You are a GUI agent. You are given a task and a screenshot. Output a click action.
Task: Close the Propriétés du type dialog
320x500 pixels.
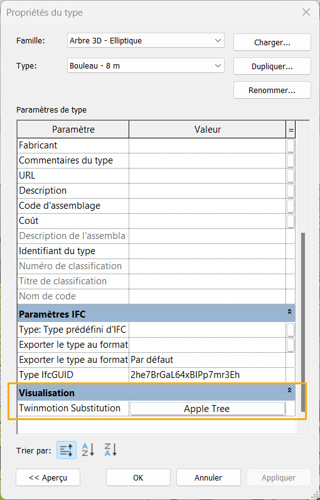(306, 13)
